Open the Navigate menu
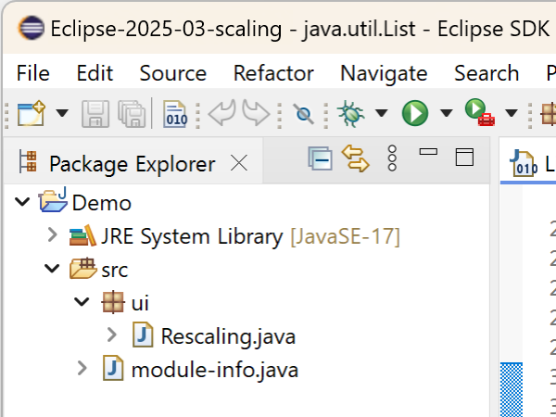Viewport: 556px width, 417px height. 384,73
